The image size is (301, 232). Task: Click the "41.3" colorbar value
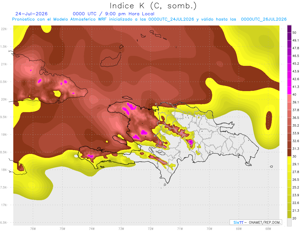pyautogui.click(x=295, y=87)
